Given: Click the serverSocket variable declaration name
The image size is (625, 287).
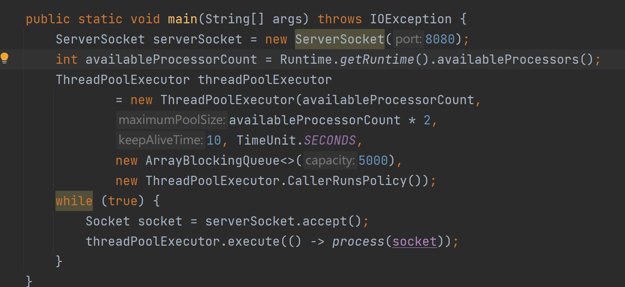Looking at the screenshot, I should (x=197, y=39).
